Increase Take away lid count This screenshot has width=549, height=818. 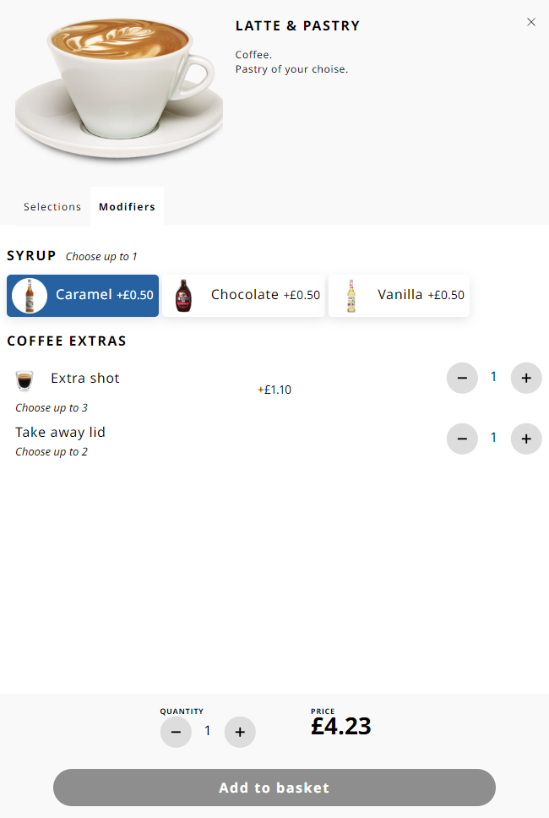coord(526,439)
